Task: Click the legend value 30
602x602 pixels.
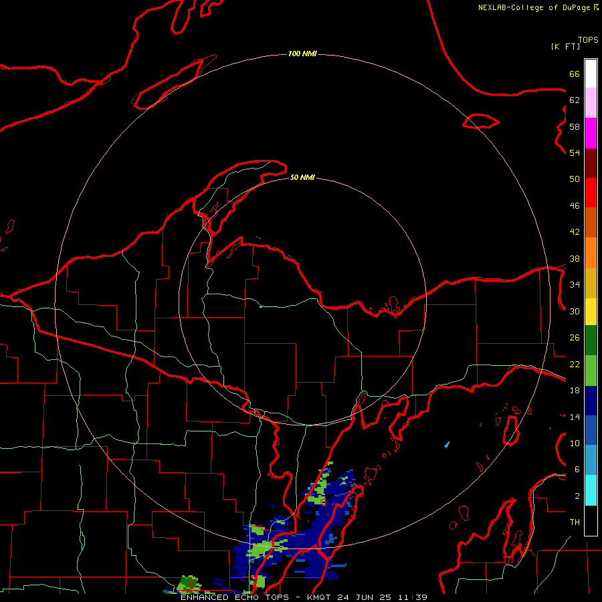Action: click(x=575, y=311)
